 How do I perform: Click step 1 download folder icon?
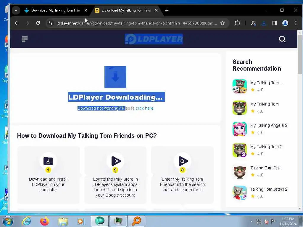point(48,161)
